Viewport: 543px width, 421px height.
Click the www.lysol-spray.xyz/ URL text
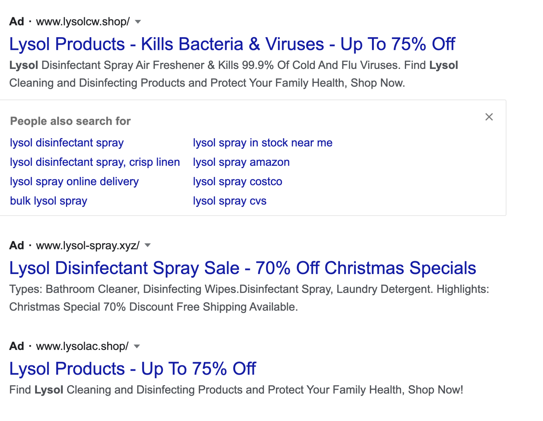coord(88,245)
